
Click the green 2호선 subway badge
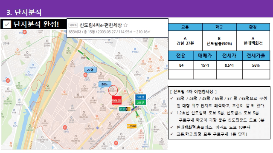(140, 102)
